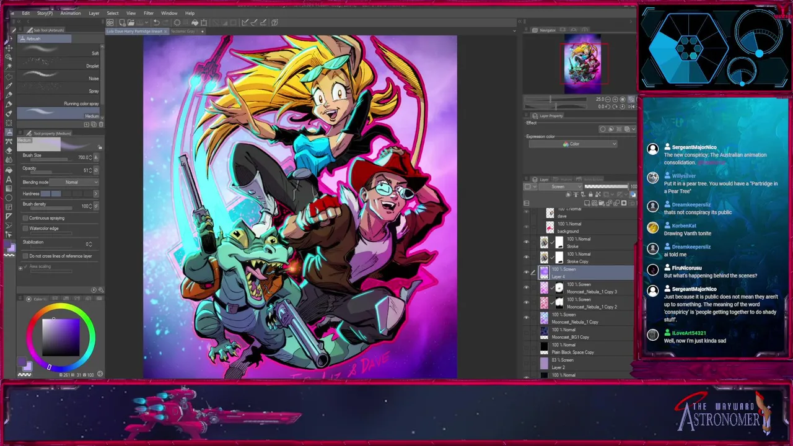Toggle visibility of Layer 4

[x=527, y=273]
